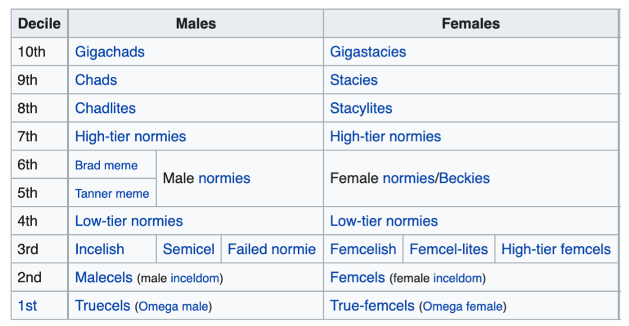Image resolution: width=629 pixels, height=326 pixels.
Task: Click the Tanner meme link
Action: click(112, 193)
